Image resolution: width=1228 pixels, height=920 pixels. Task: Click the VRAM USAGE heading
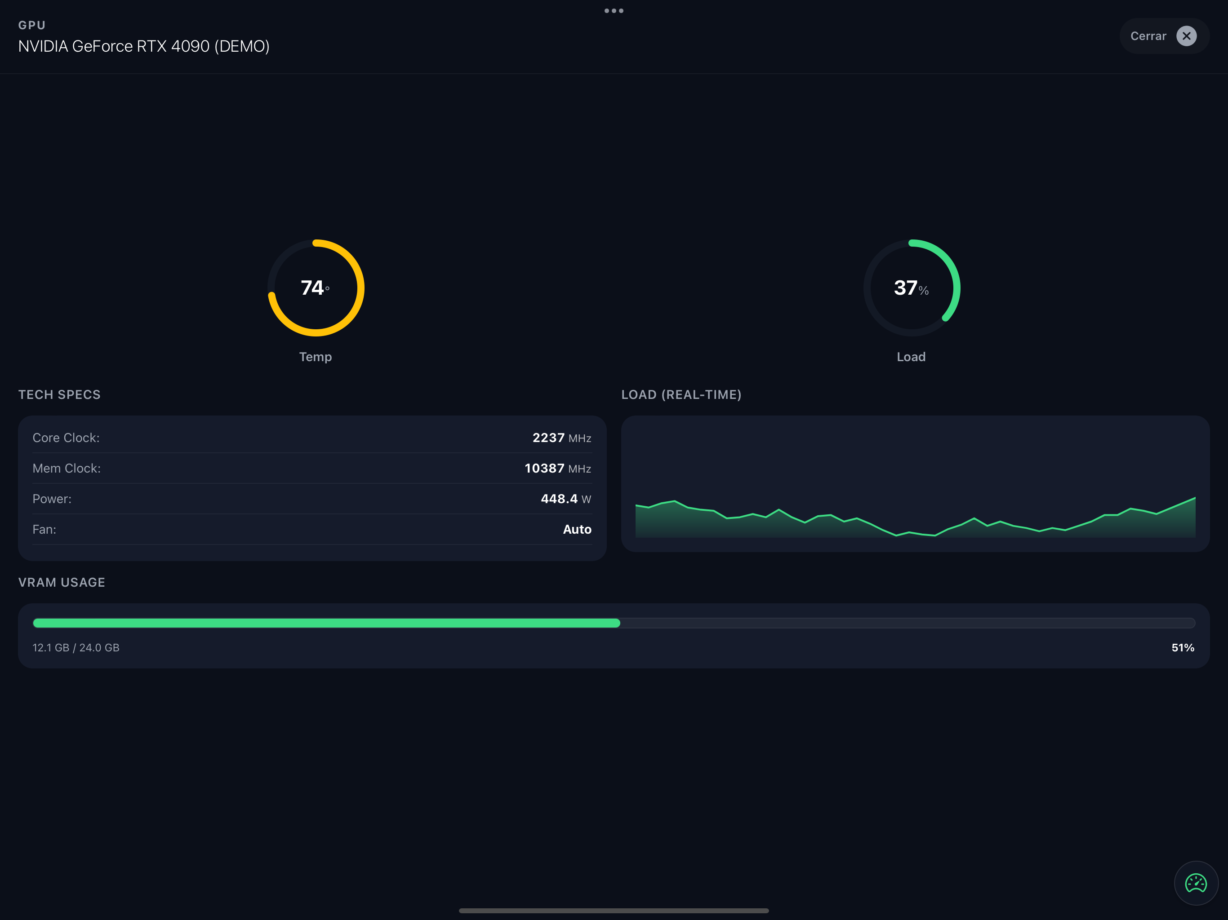tap(62, 582)
